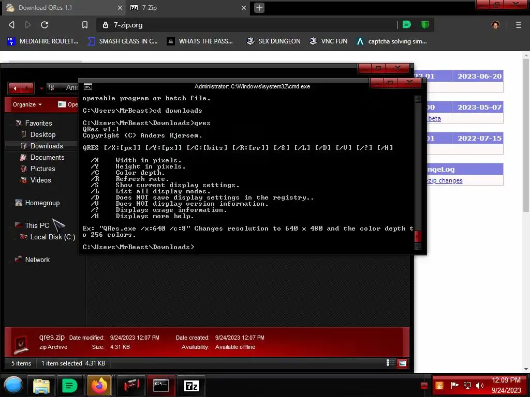
Task: Click the browser forward arrow
Action: [28, 25]
